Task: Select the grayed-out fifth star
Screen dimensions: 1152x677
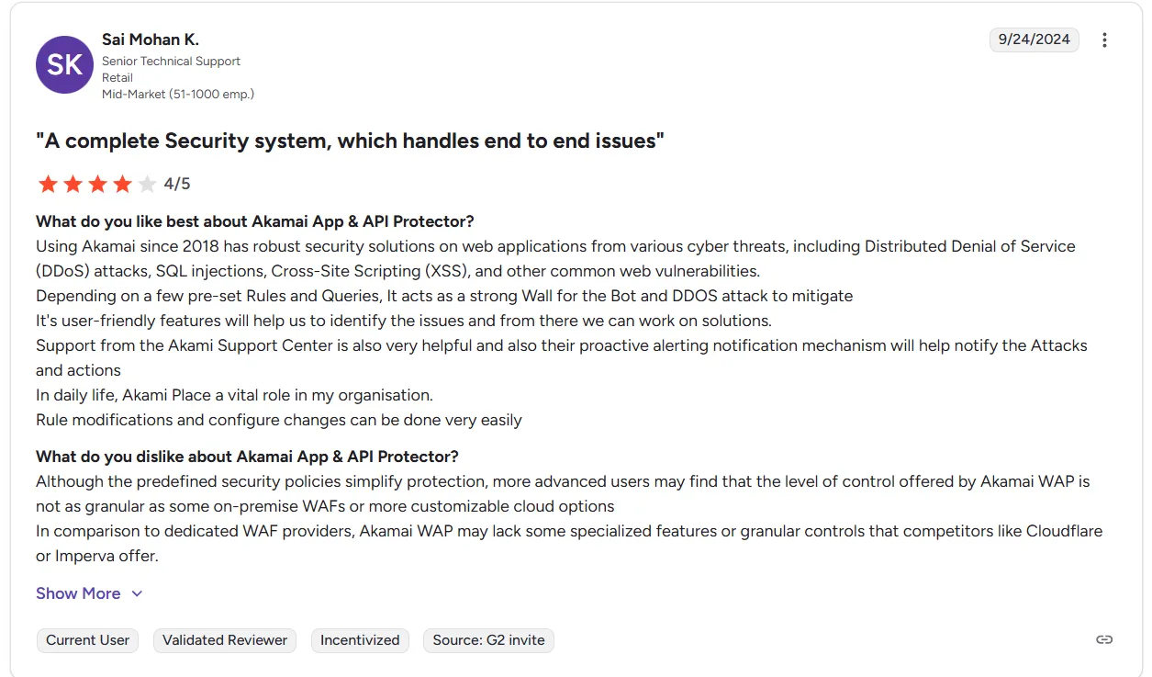Action: (x=149, y=184)
